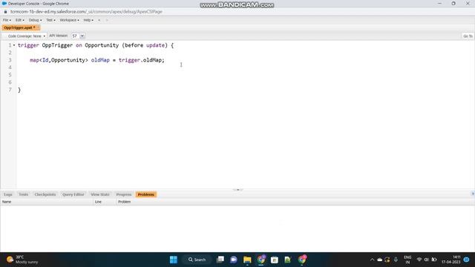Check battery status in the tray

pyautogui.click(x=434, y=260)
